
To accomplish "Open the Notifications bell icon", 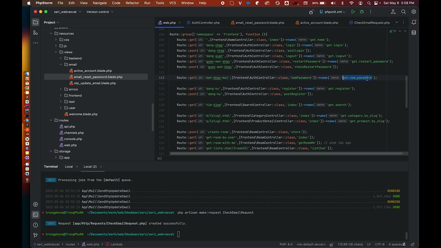I will (414, 22).
